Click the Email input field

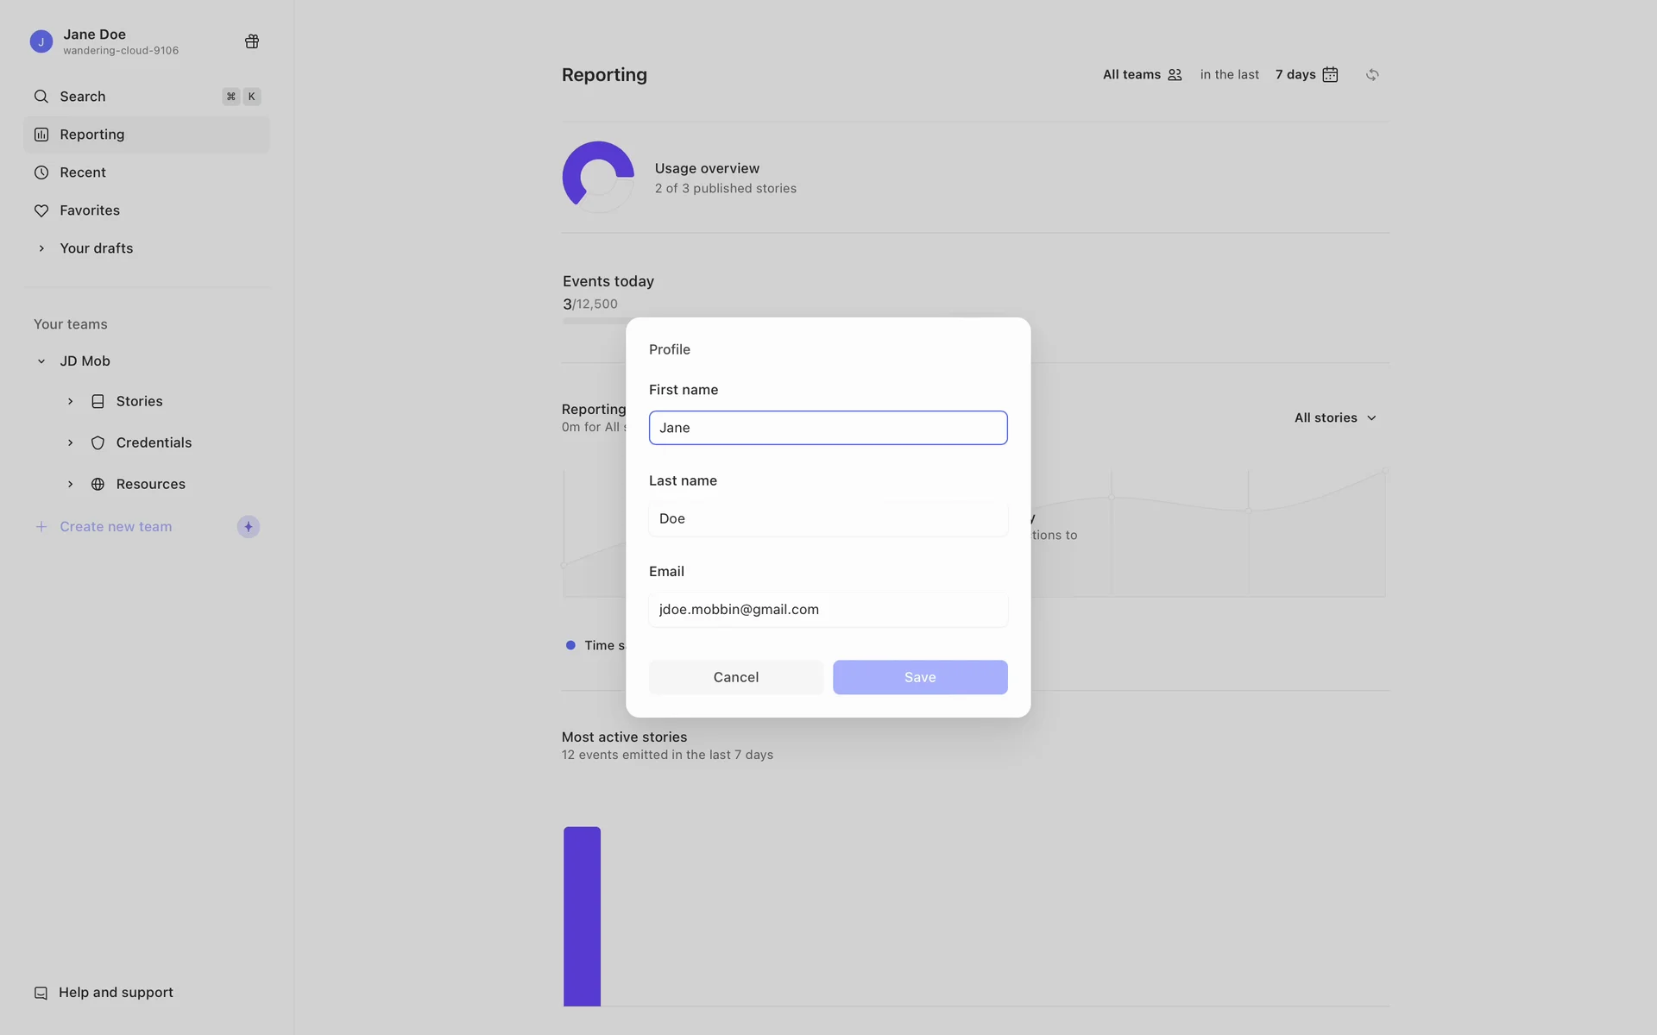click(828, 609)
